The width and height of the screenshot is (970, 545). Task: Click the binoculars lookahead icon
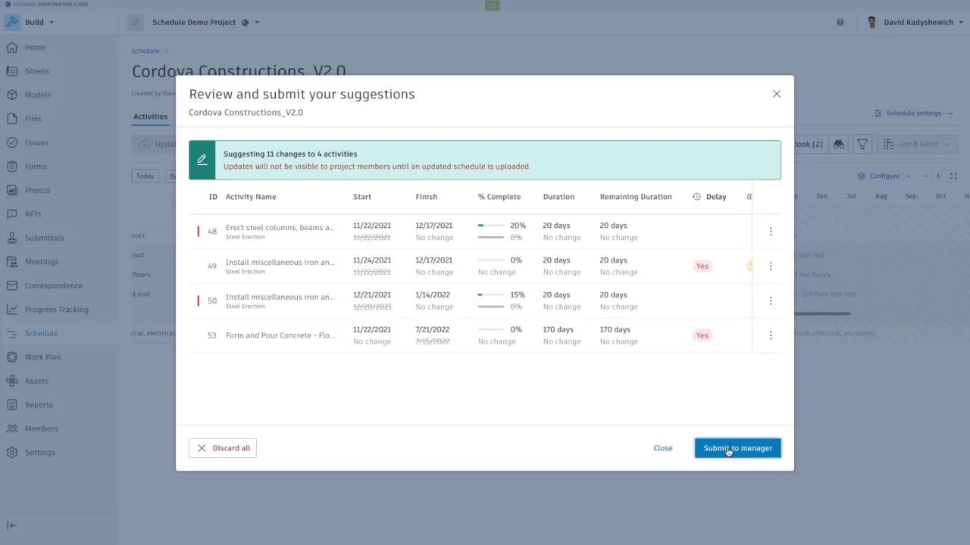click(x=838, y=144)
